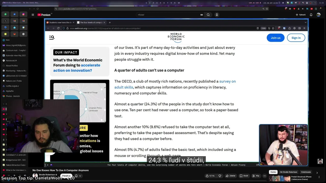Close 'The four levels of compute' video tab

pos(104,22)
